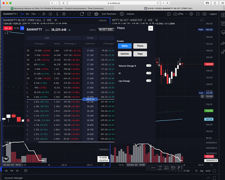Image resolution: width=225 pixels, height=180 pixels.
Task: Click the TradingView logo on the chart
Action: click(6, 158)
